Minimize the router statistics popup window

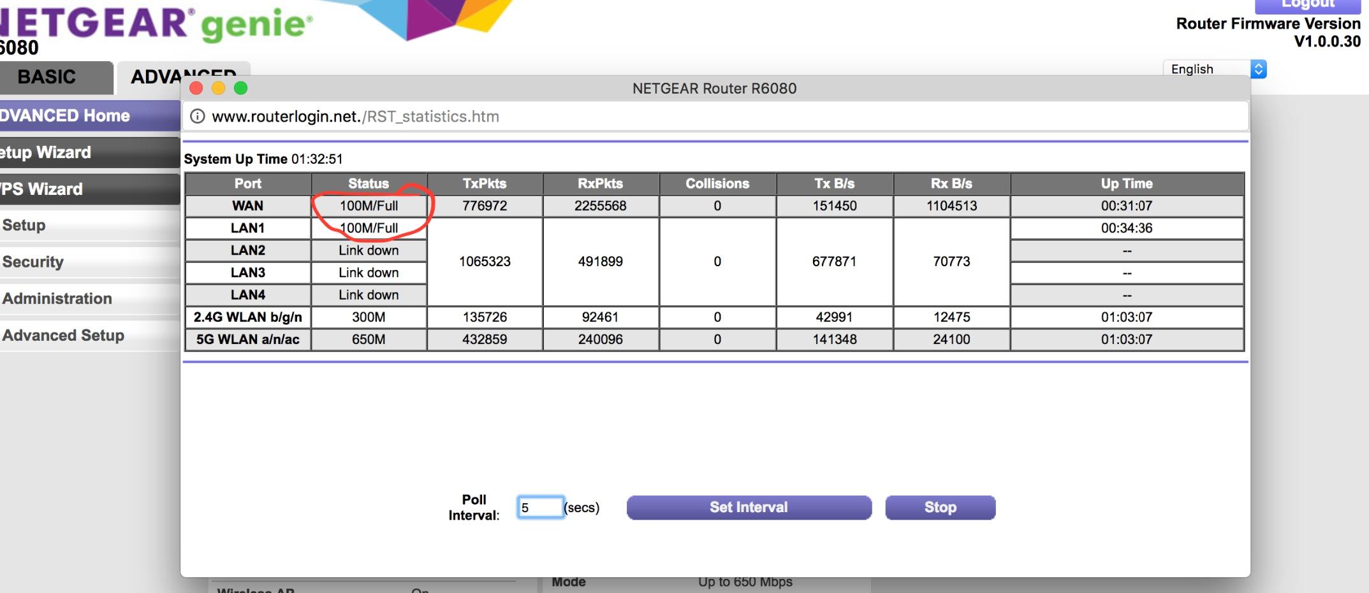pos(219,88)
